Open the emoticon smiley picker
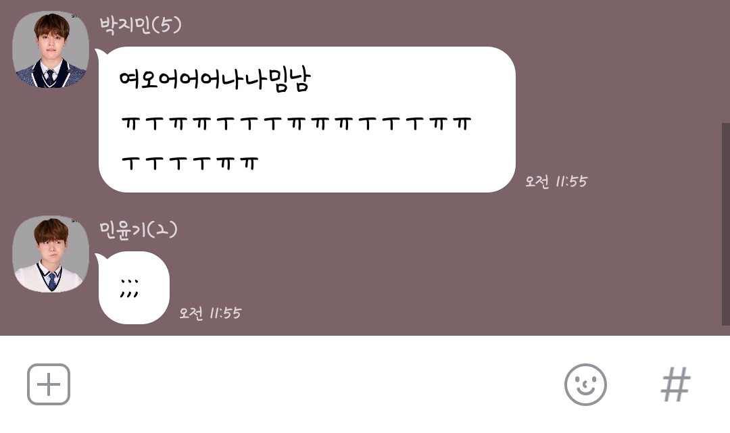730x433 pixels. tap(585, 384)
